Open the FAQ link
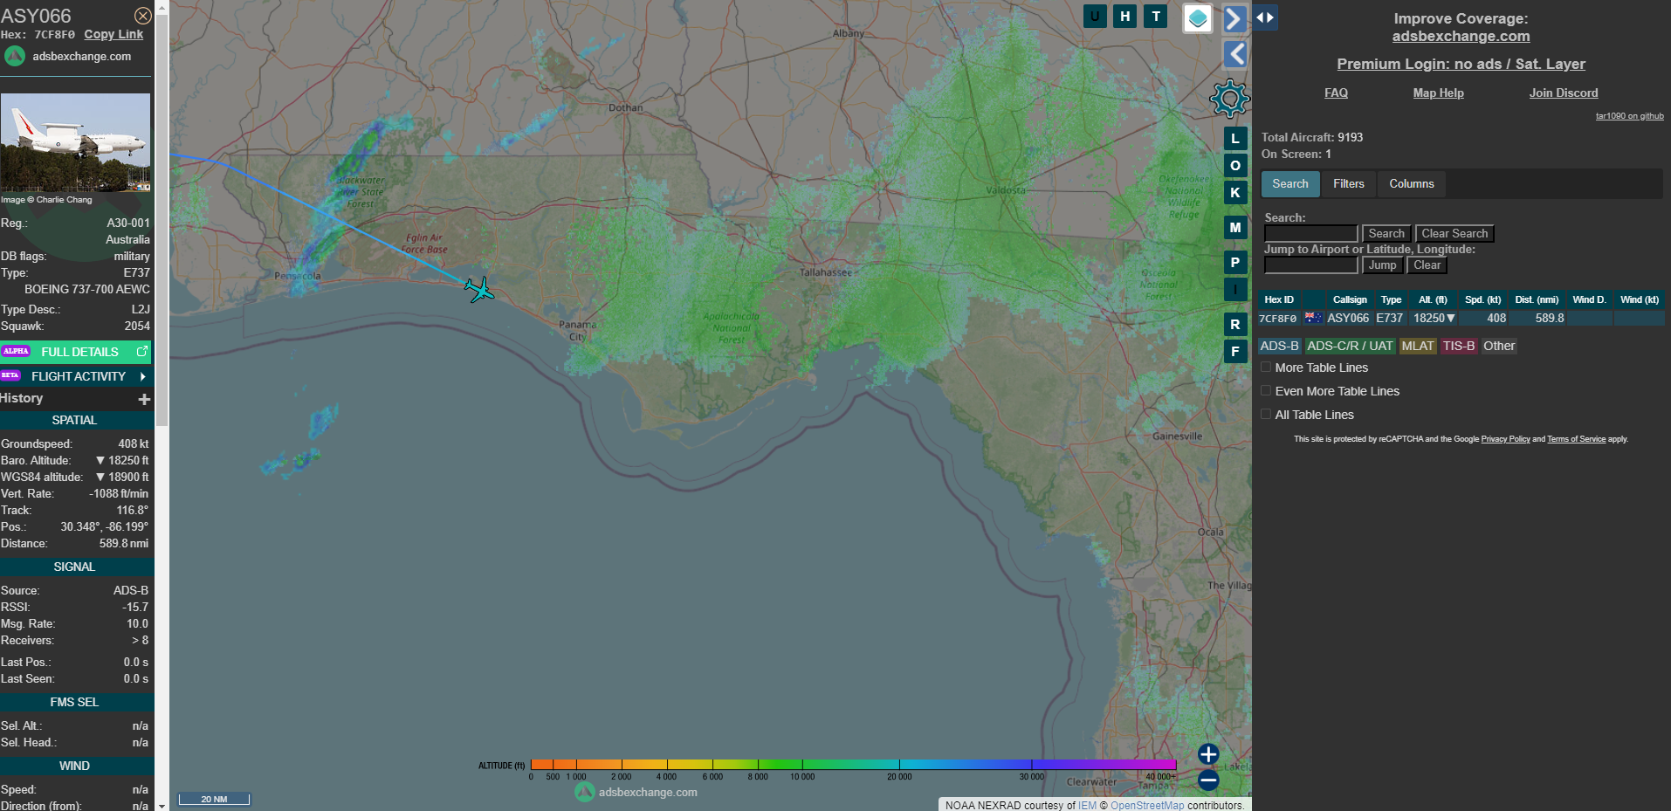 1336,93
